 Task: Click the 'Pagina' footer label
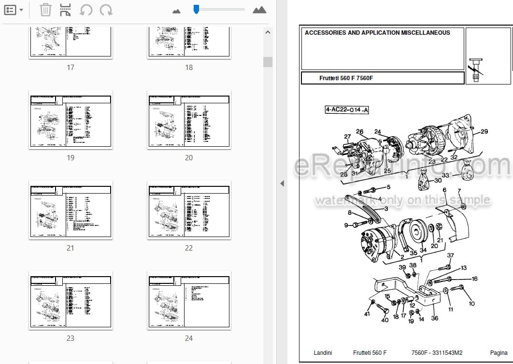point(499,352)
